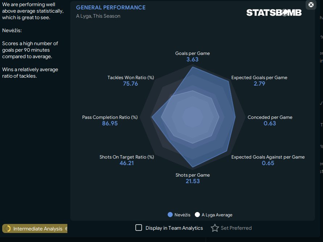Select the Expected Goals per Game label
The height and width of the screenshot is (242, 323).
259,78
